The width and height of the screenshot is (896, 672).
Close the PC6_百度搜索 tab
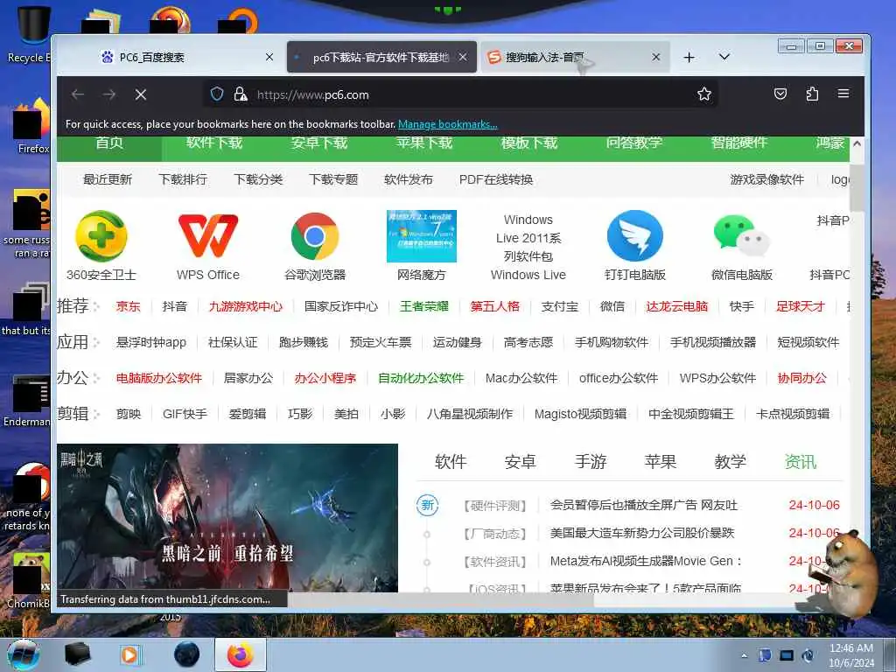[x=269, y=57]
